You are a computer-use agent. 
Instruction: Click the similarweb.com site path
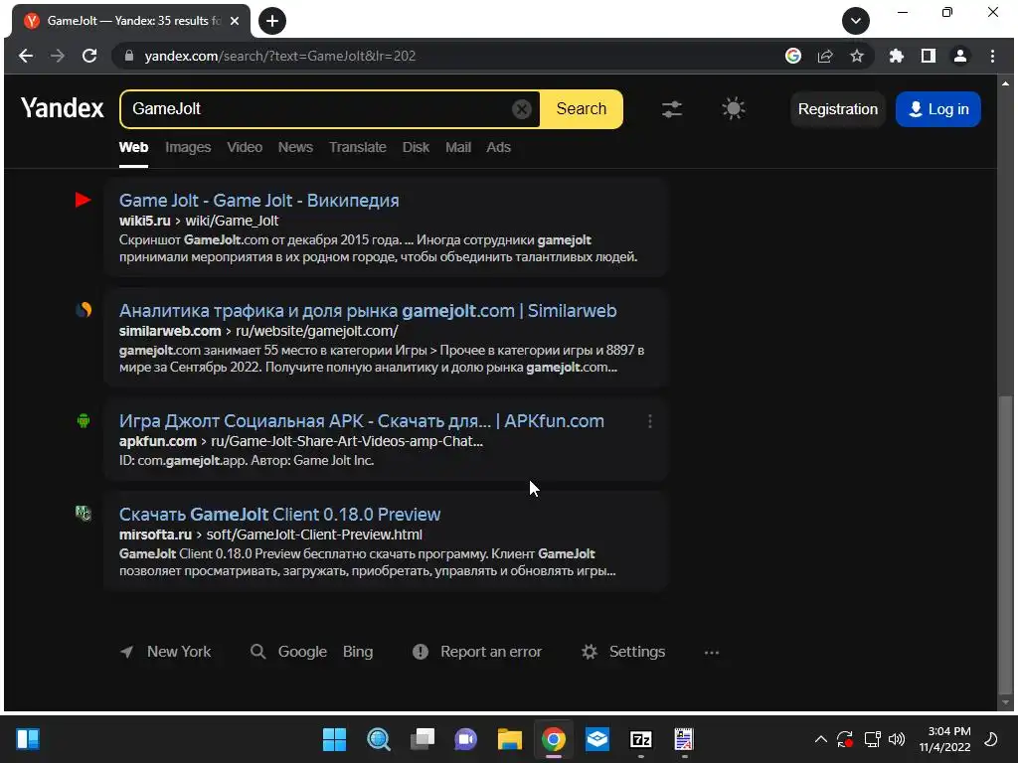pyautogui.click(x=258, y=331)
